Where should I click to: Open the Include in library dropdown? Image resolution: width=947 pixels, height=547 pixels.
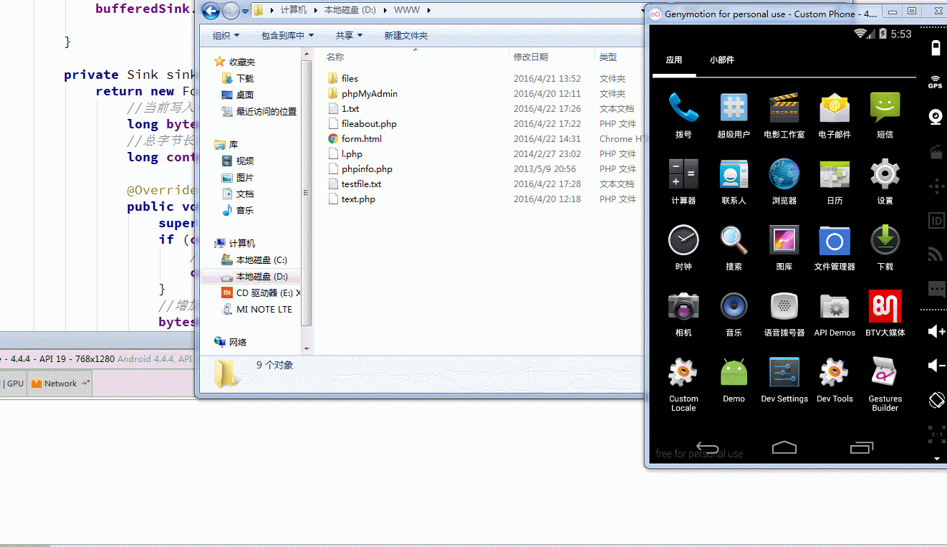click(287, 35)
